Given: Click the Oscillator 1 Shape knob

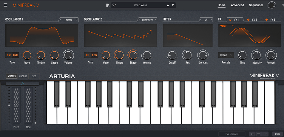Looking at the screenshot, I should pos(54,55).
